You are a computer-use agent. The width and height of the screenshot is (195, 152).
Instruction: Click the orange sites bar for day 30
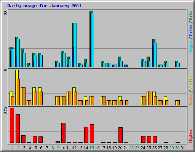tap(178, 103)
